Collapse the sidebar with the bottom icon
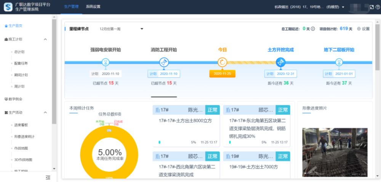The height and width of the screenshot is (182, 381). point(48,178)
